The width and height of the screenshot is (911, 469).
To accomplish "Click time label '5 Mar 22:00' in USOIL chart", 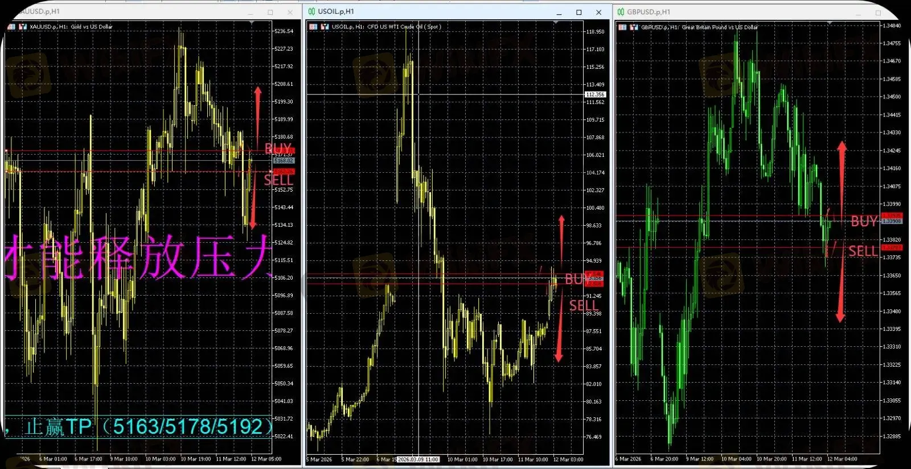I will 355,460.
